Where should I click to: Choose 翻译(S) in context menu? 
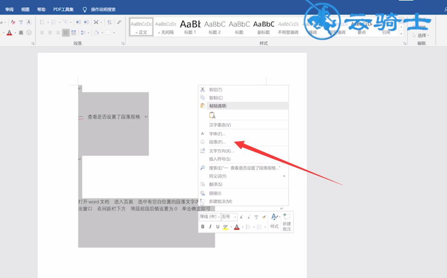pyautogui.click(x=216, y=184)
